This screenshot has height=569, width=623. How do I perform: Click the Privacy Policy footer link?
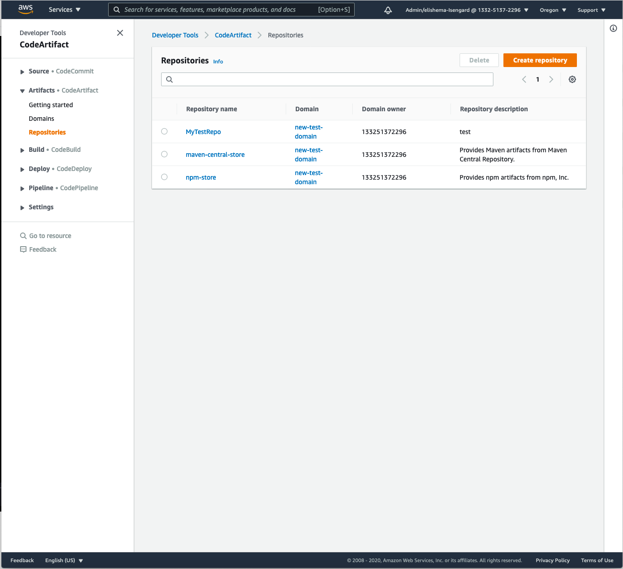point(553,560)
